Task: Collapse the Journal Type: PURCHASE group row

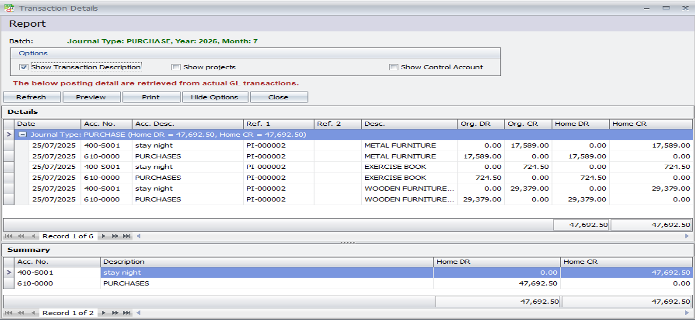Action: (22, 135)
